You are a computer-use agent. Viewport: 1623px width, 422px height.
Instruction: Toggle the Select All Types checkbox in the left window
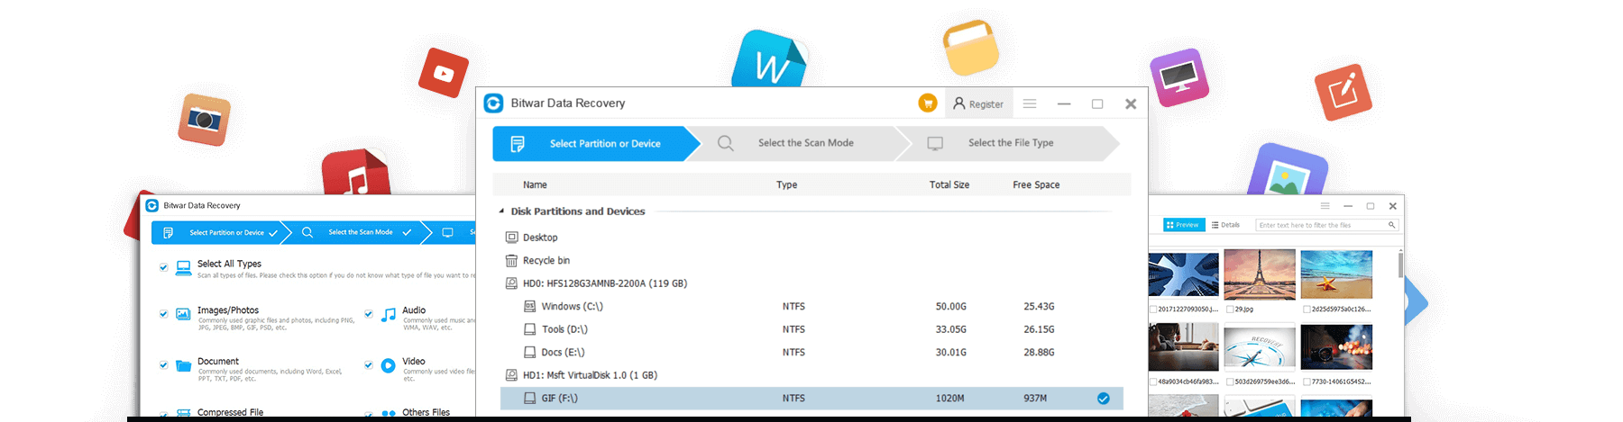(x=163, y=267)
